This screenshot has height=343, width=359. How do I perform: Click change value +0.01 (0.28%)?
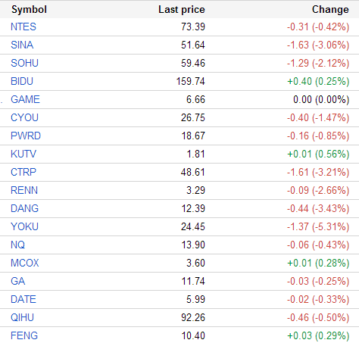318,263
